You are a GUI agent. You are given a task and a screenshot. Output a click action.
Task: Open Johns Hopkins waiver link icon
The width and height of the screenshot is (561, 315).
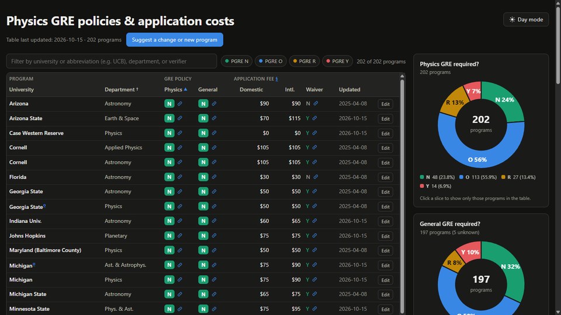click(314, 235)
